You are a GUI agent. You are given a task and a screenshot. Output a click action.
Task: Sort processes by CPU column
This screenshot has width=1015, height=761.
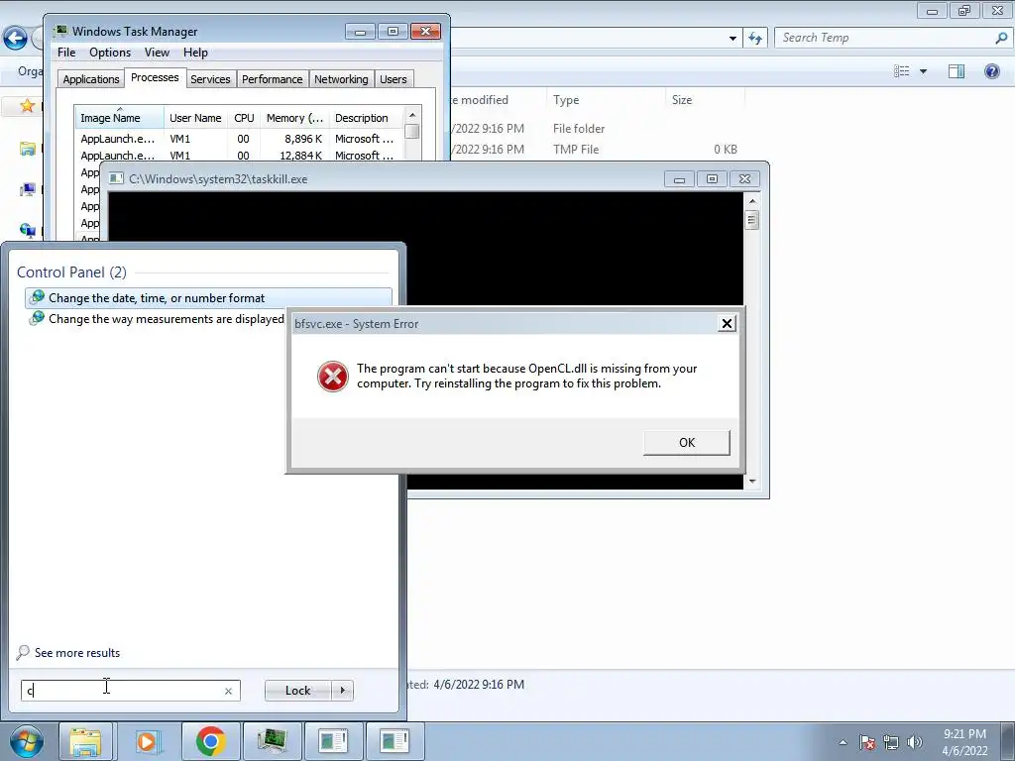244,118
